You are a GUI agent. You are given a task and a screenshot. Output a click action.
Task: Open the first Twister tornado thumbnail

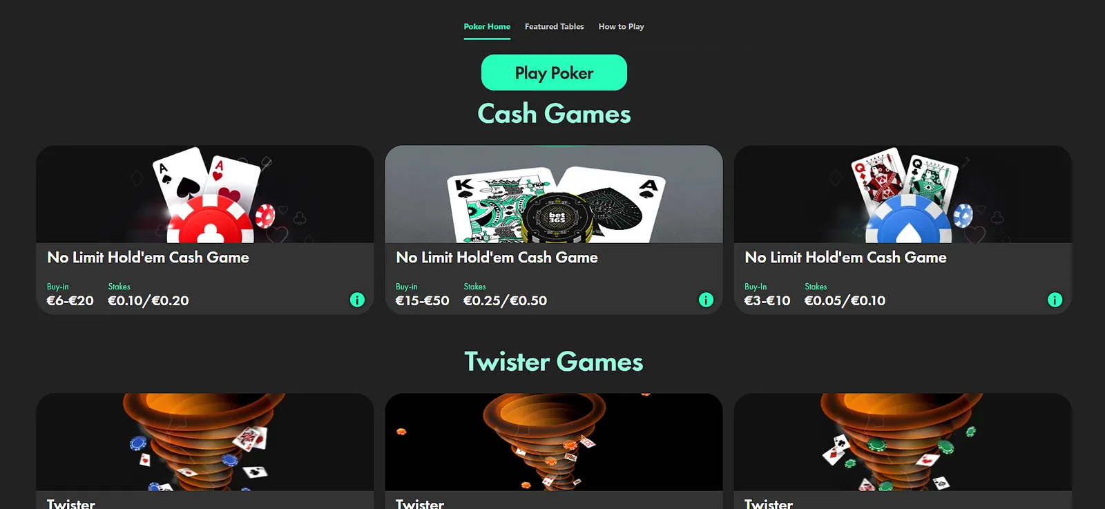[205, 442]
